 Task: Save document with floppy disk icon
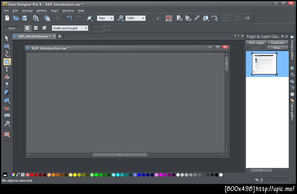tap(24, 18)
